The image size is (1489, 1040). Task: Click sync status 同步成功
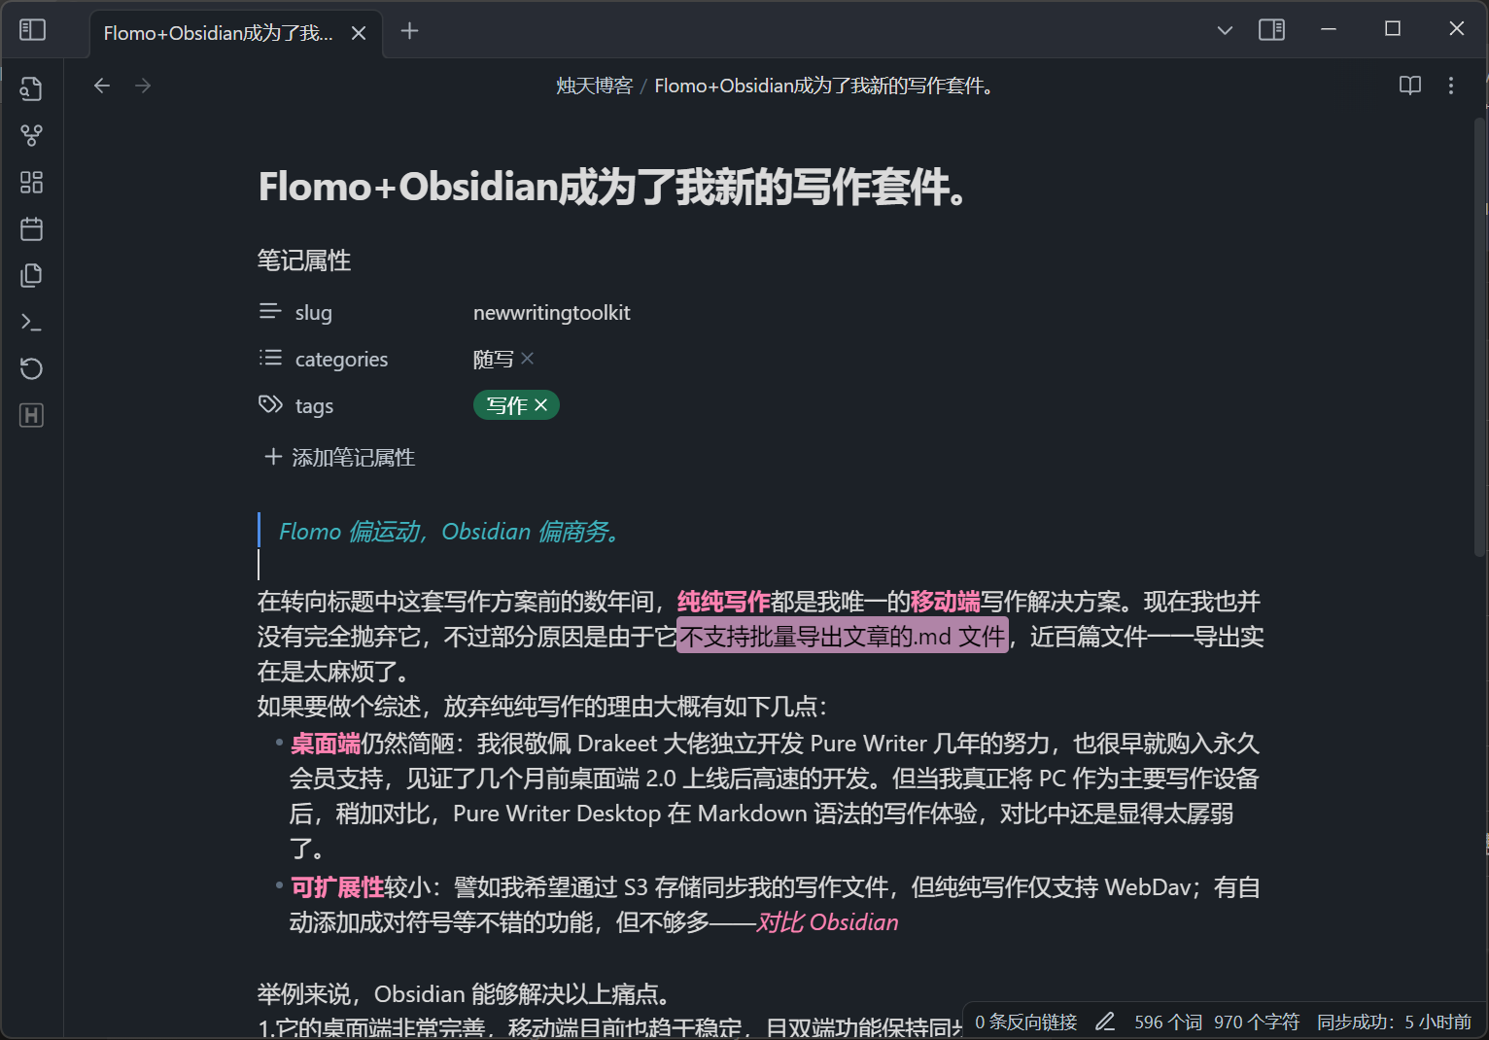point(1395,1022)
